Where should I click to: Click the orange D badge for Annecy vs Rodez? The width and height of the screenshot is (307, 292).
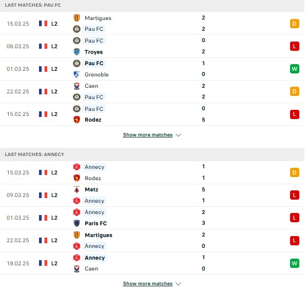point(295,172)
